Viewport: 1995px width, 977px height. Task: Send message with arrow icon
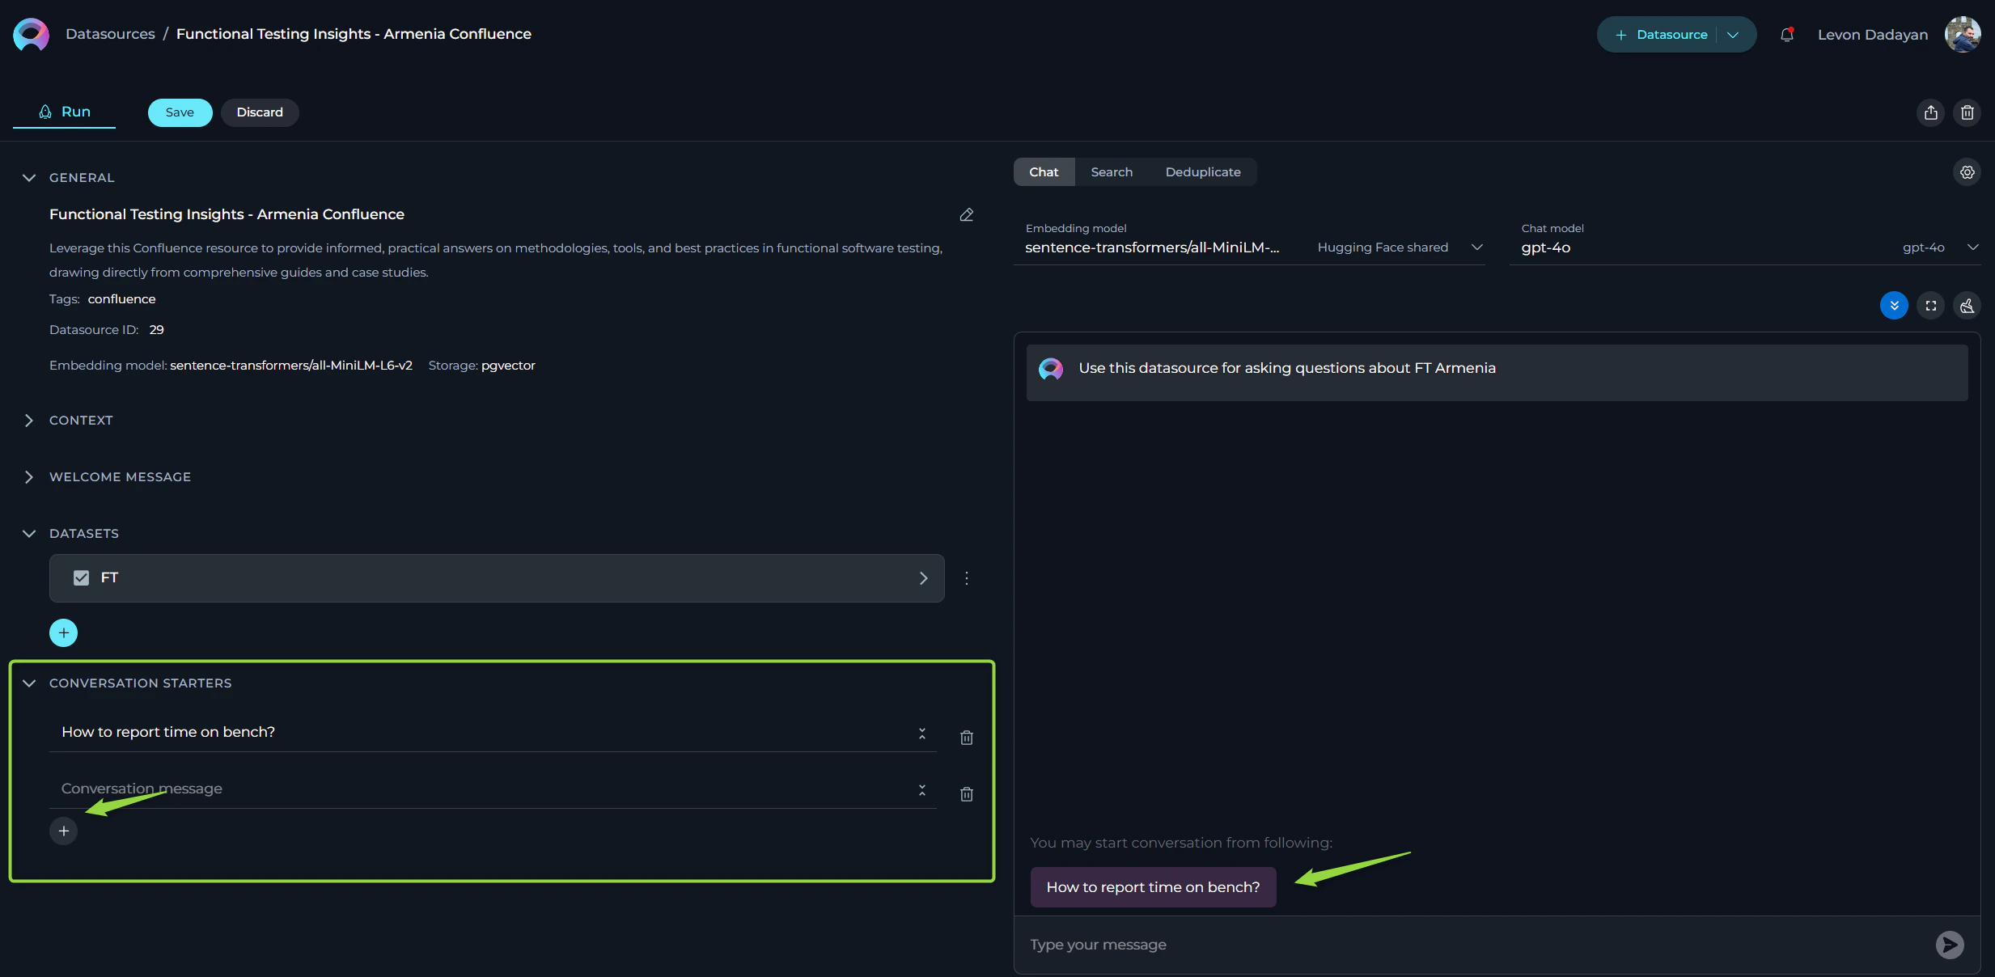(1950, 945)
